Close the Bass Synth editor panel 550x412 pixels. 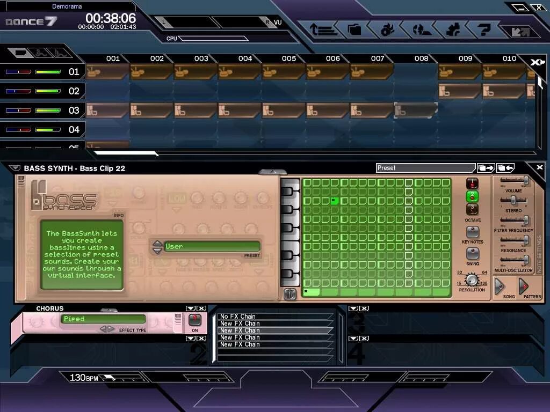pos(540,167)
